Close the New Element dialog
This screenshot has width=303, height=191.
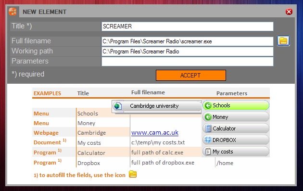(x=289, y=12)
